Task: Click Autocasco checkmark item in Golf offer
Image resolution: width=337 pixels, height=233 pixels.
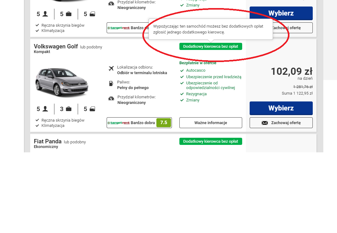Action: (193, 70)
